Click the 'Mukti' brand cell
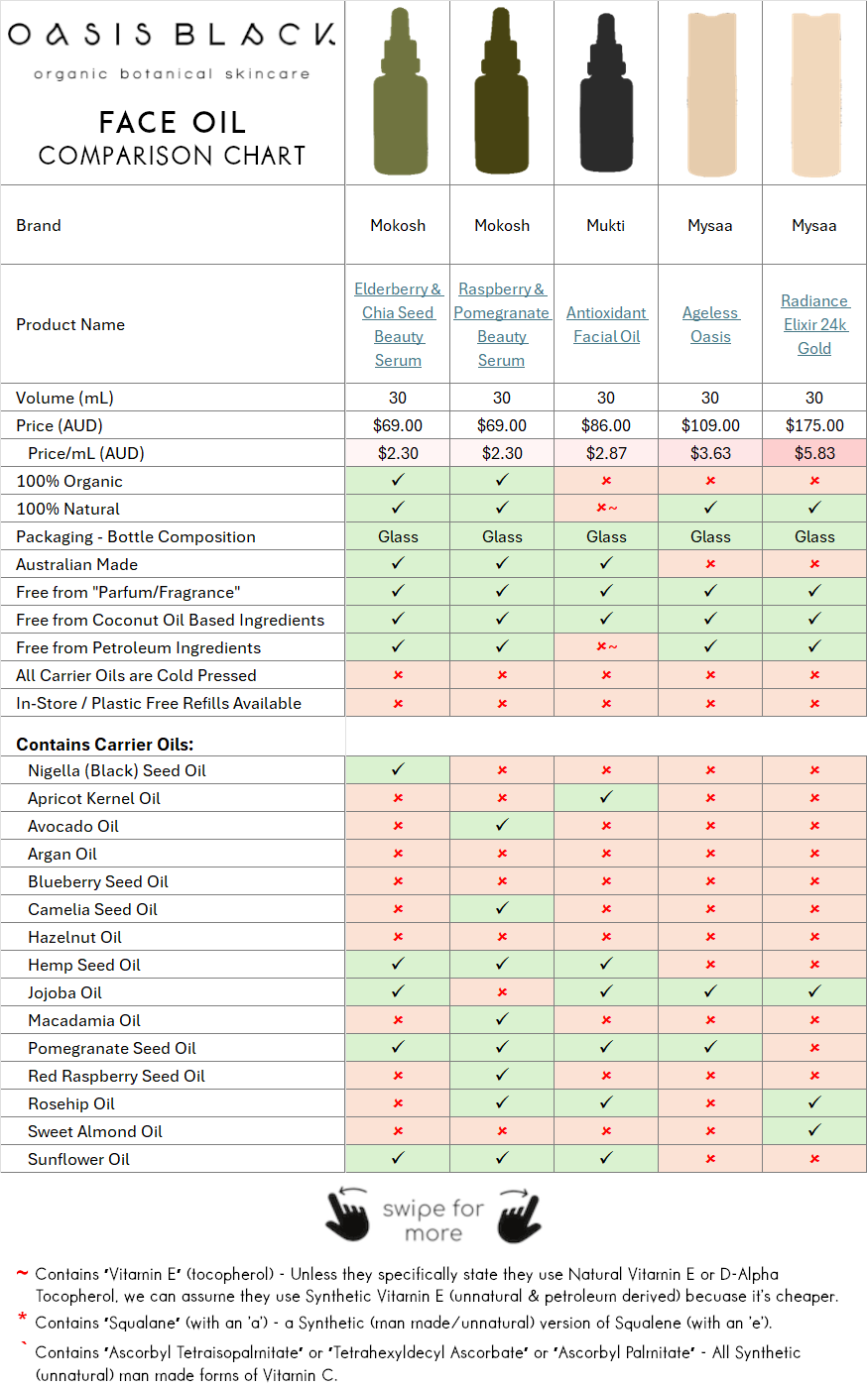 [x=606, y=225]
